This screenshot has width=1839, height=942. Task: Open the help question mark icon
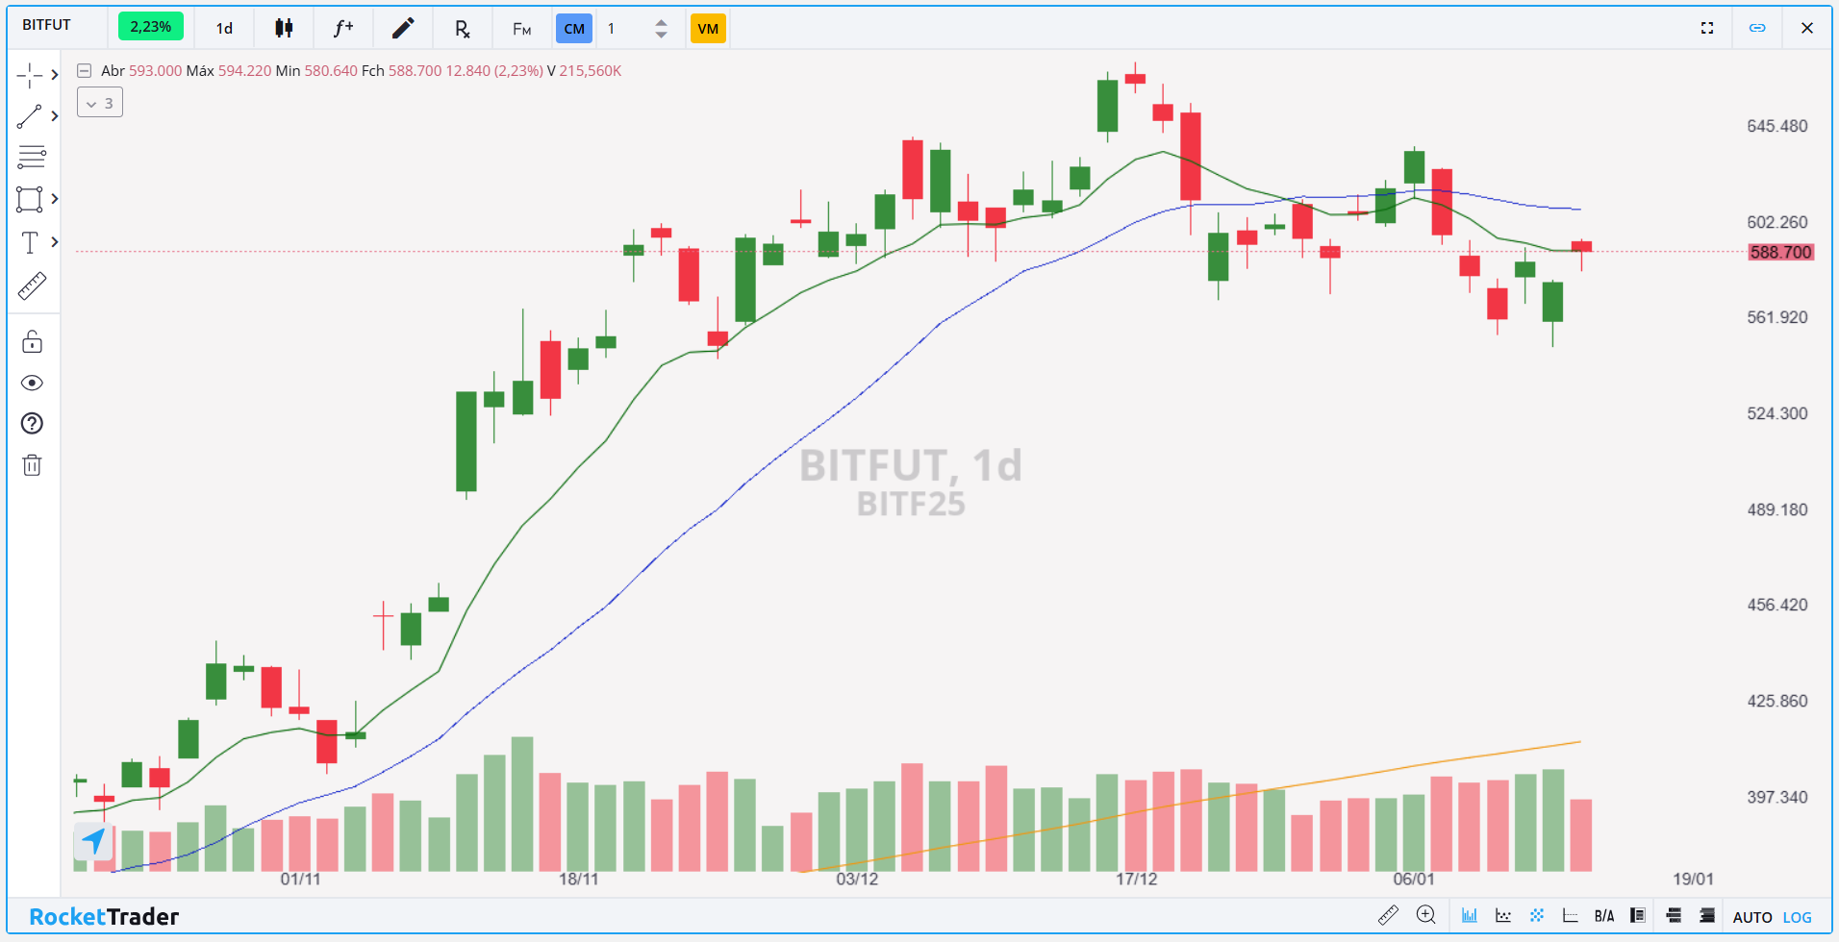pyautogui.click(x=32, y=423)
